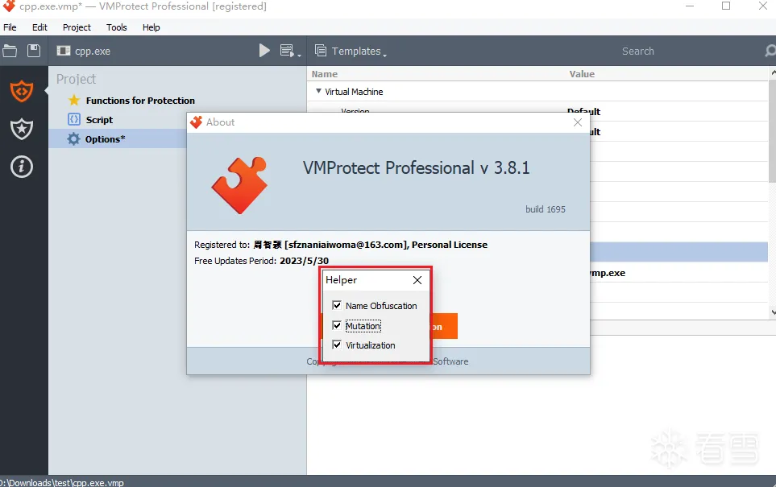Open the Project menu
Image resolution: width=776 pixels, height=487 pixels.
(x=77, y=27)
